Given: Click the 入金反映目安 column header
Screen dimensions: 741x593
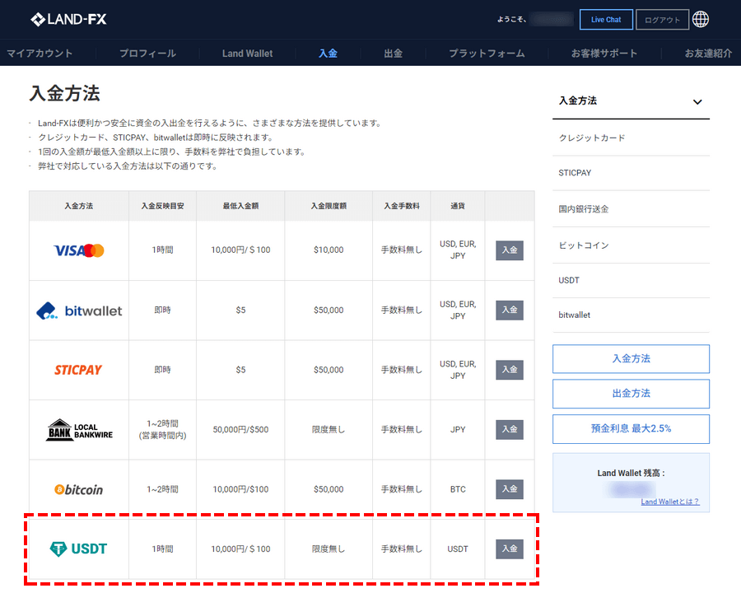Looking at the screenshot, I should point(162,206).
